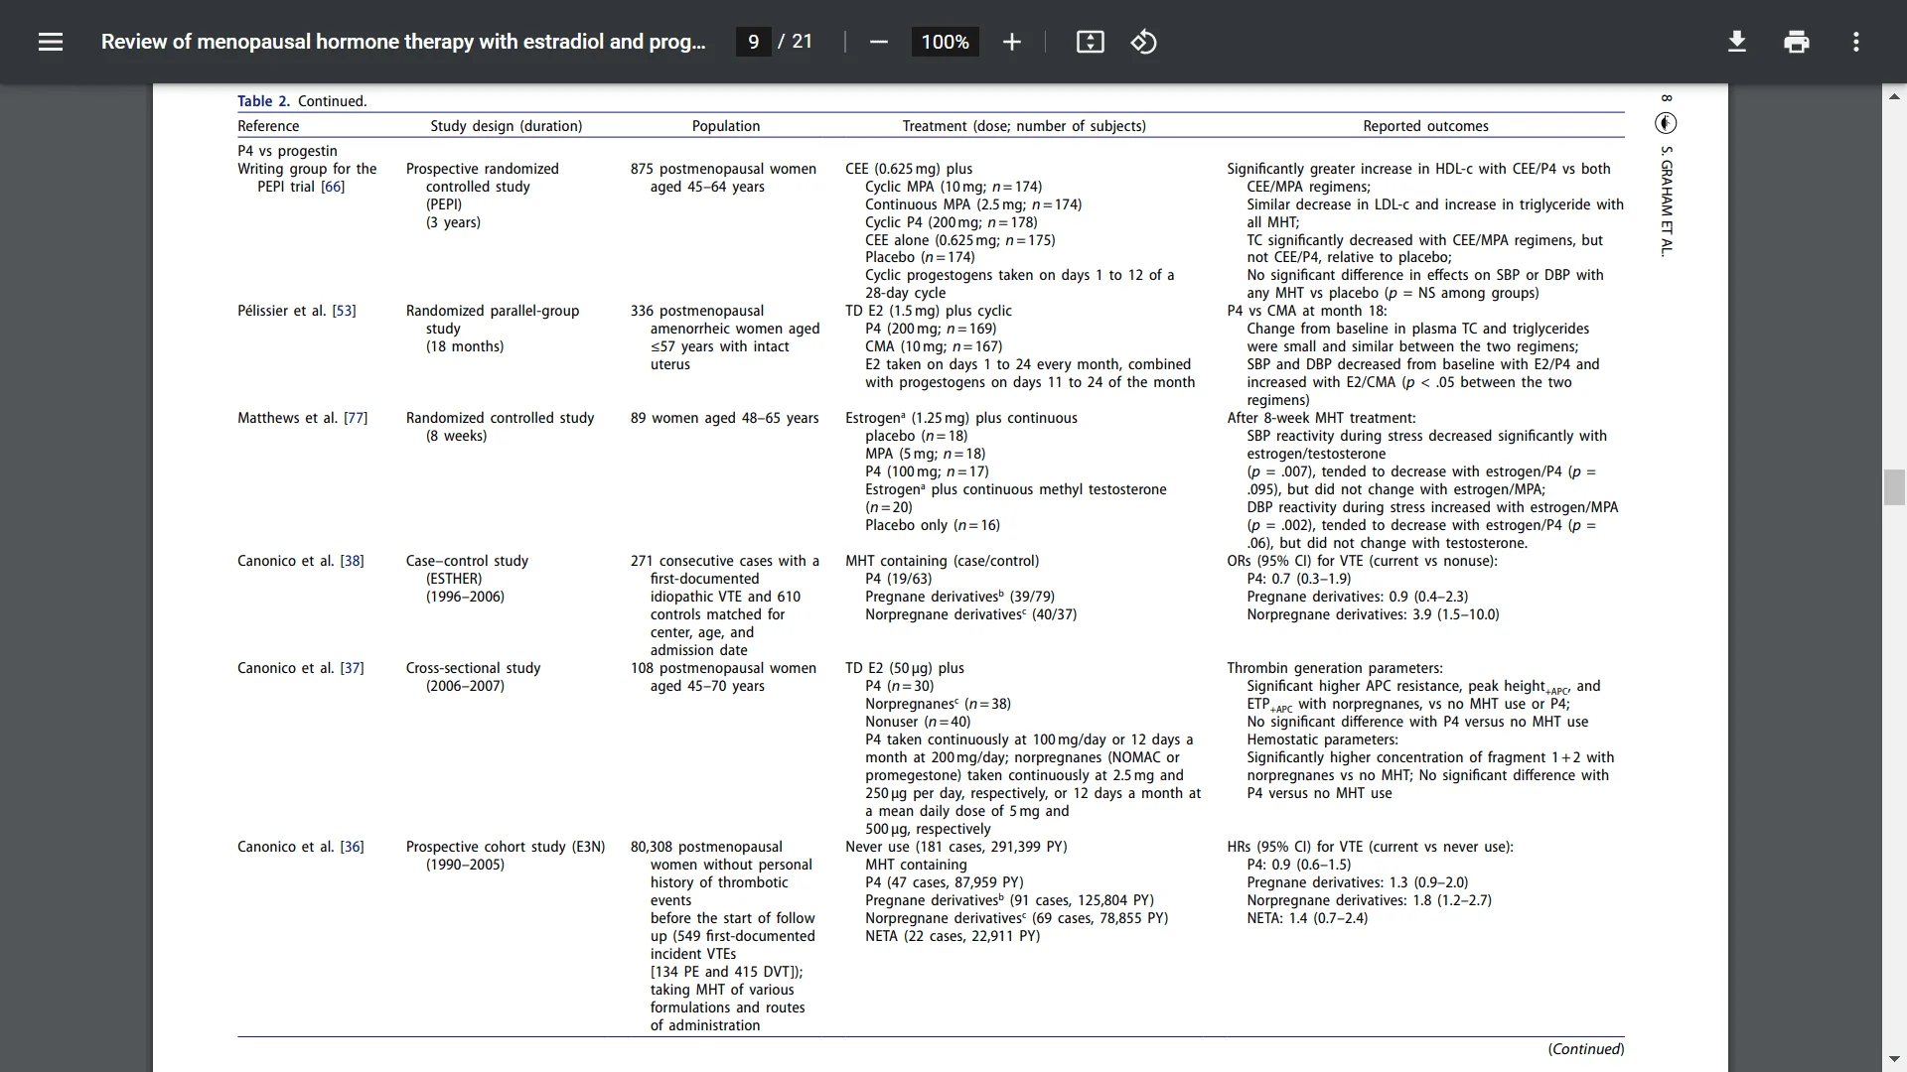The image size is (1907, 1072).
Task: Click the zoom level field showing 100%
Action: point(945,42)
